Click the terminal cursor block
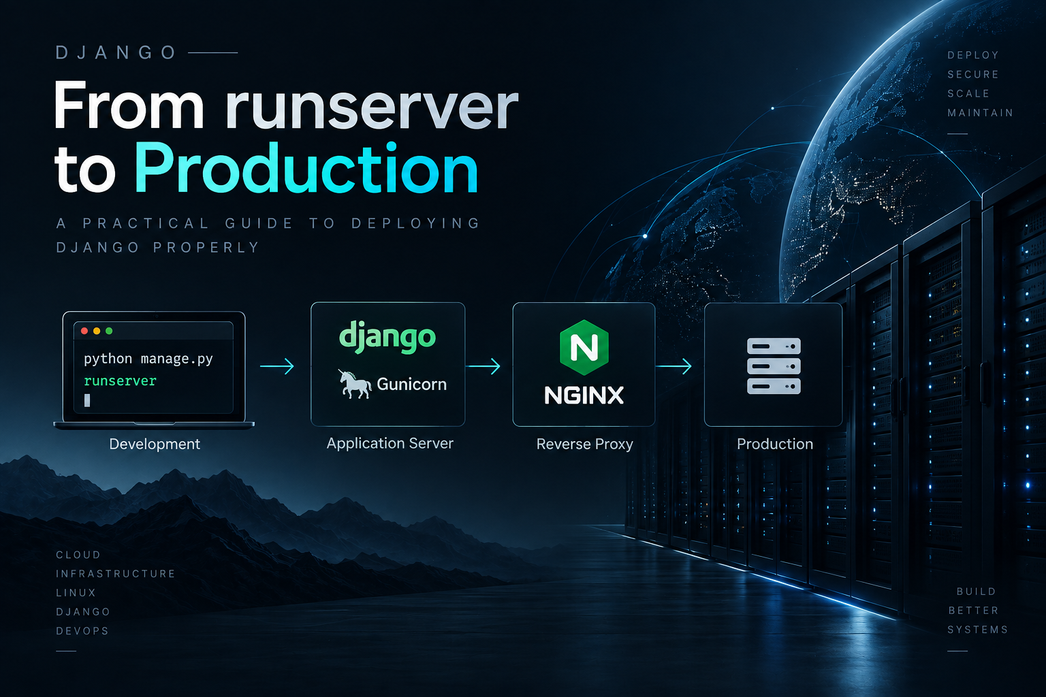 [x=87, y=400]
